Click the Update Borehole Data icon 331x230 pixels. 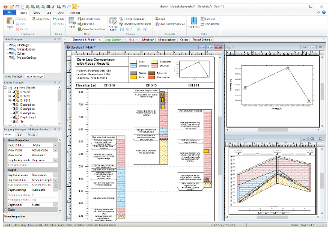[121, 24]
